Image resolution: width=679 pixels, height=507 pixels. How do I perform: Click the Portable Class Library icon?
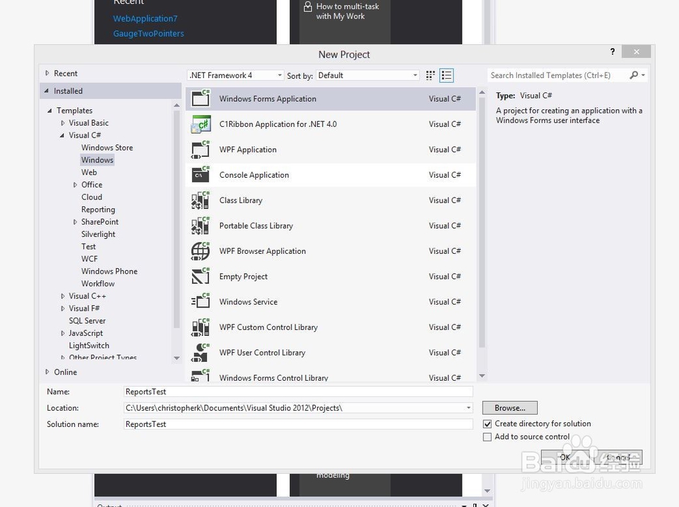pyautogui.click(x=200, y=225)
